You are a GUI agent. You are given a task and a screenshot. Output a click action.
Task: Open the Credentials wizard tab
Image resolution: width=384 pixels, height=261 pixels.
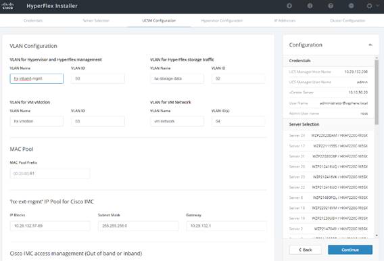tap(33, 20)
